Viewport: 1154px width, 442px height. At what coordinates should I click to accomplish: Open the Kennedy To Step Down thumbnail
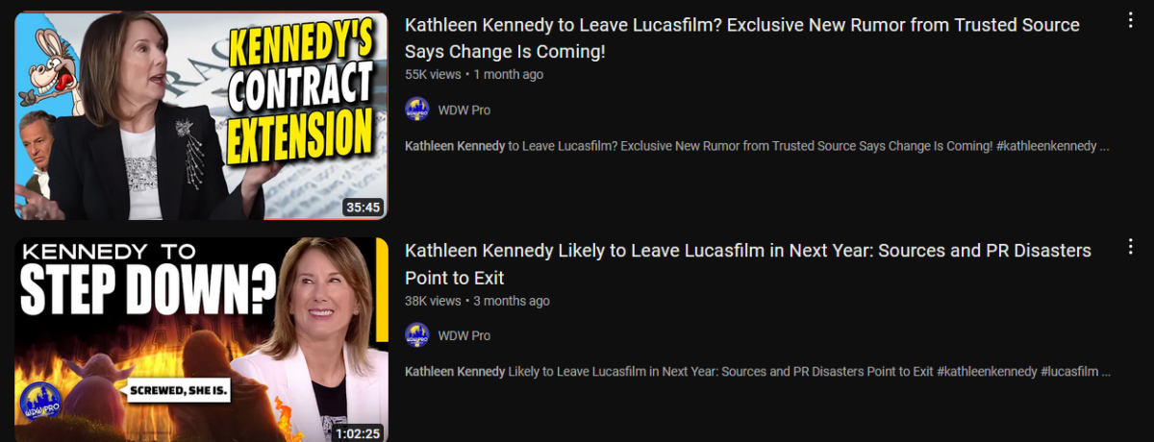pyautogui.click(x=201, y=340)
